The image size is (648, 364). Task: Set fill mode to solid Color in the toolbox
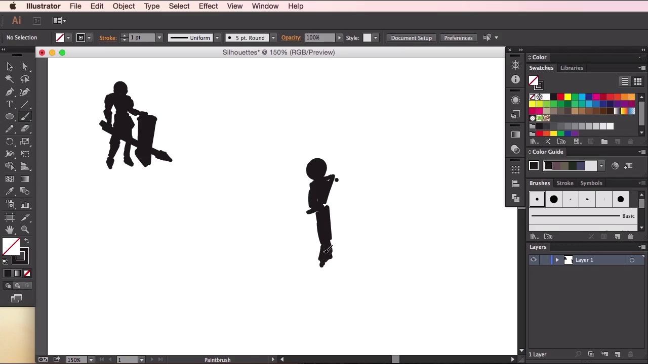[x=8, y=274]
